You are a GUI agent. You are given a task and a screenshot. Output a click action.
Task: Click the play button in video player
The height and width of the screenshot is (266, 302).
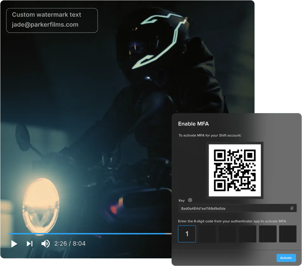coord(14,244)
